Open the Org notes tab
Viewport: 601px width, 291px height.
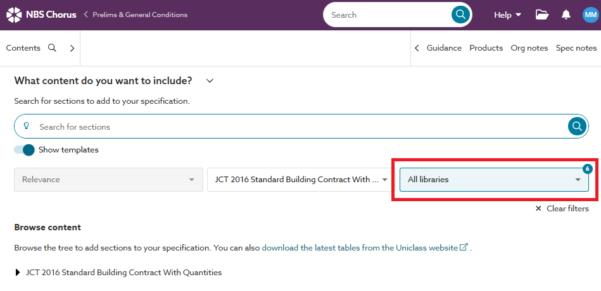point(529,48)
